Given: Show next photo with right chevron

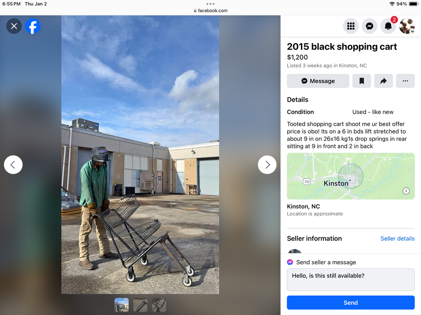Looking at the screenshot, I should coord(267,165).
